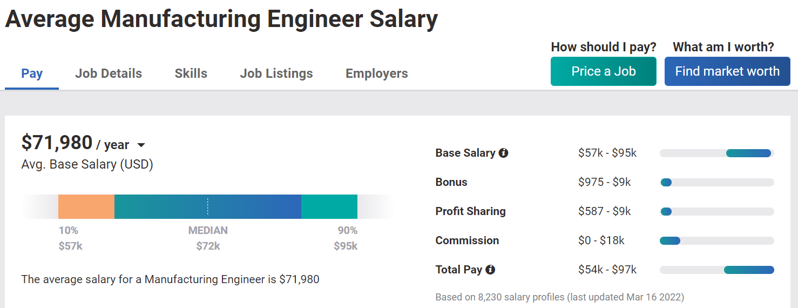798x308 pixels.
Task: Click the $71,980 average salary figure
Action: pos(57,143)
